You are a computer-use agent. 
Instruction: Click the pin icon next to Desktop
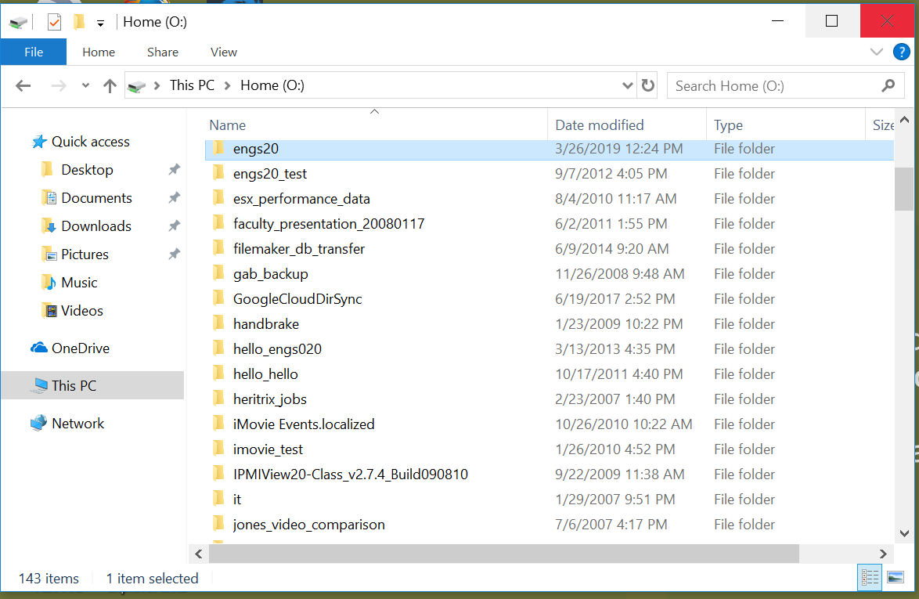tap(174, 170)
